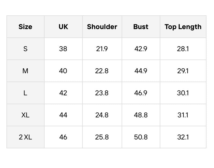Click the Bust column header

click(141, 27)
